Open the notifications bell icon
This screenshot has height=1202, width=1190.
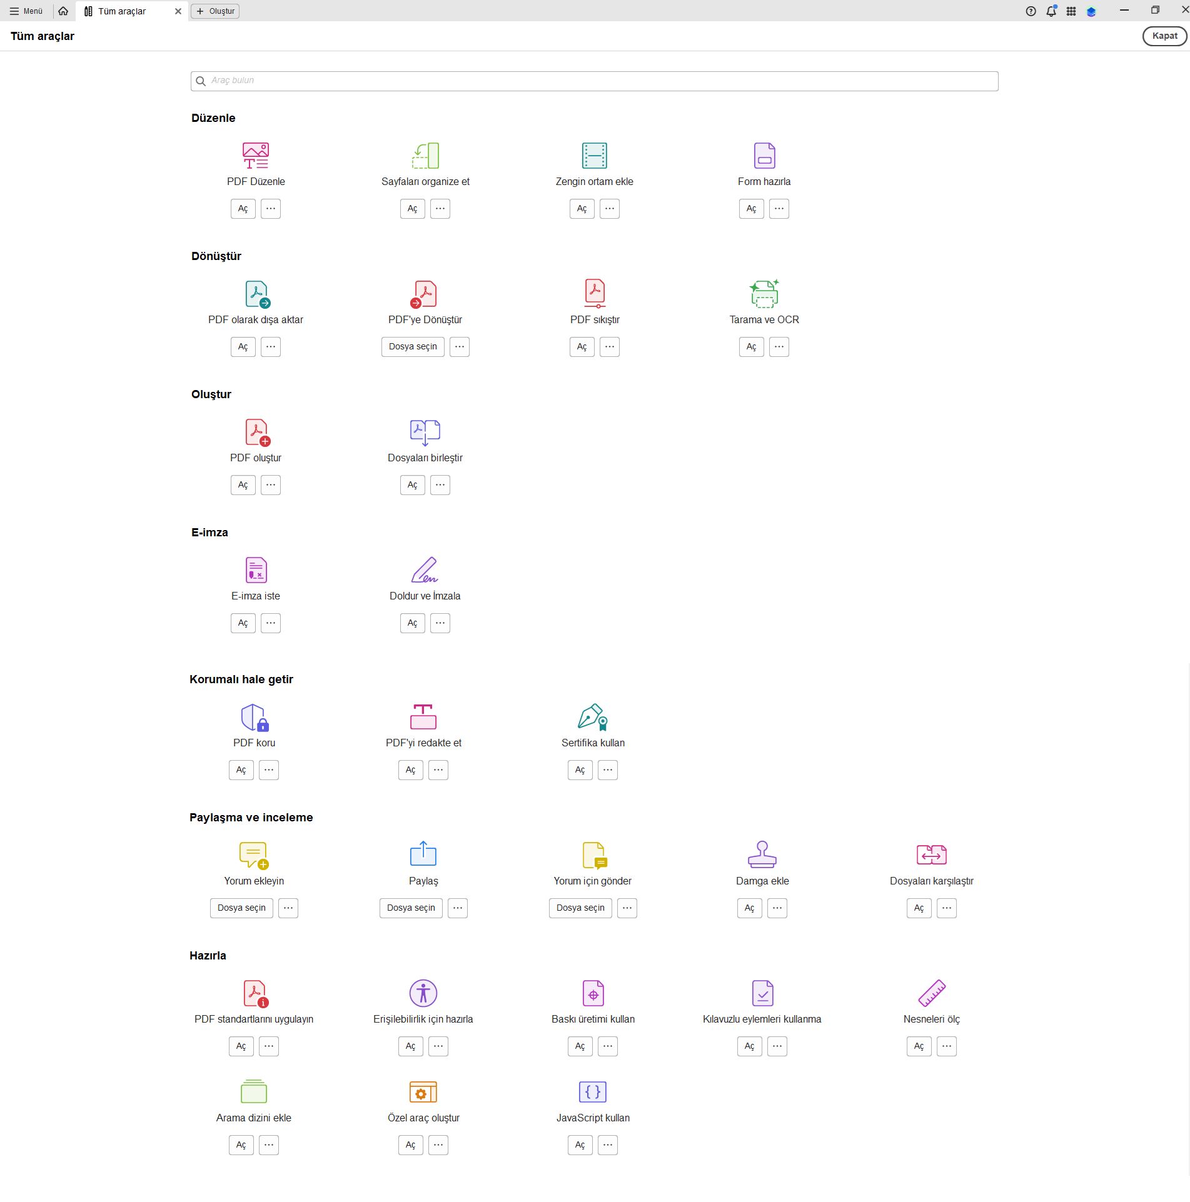point(1051,11)
